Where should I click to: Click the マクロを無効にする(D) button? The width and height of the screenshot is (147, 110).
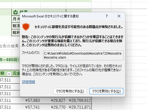click(106, 91)
